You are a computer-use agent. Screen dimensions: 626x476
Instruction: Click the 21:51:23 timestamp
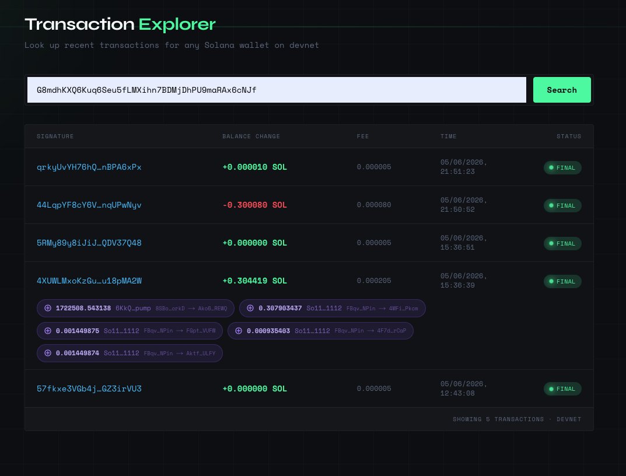[x=457, y=171]
